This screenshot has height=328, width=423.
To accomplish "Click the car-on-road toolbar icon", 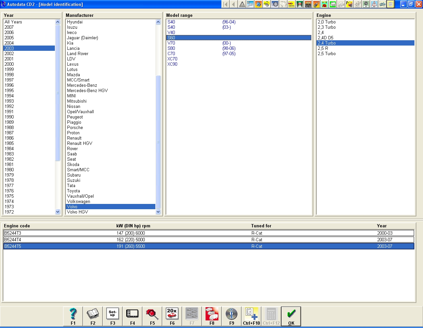I will click(308, 4).
